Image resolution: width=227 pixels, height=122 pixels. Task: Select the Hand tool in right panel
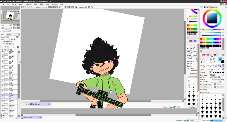pos(211,62)
